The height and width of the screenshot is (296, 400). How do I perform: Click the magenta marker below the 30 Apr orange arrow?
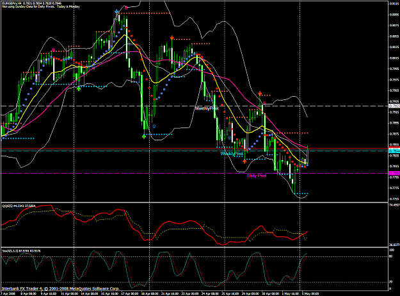pos(264,103)
